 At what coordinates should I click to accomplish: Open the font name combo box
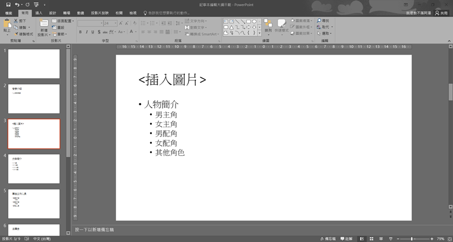coord(91,23)
